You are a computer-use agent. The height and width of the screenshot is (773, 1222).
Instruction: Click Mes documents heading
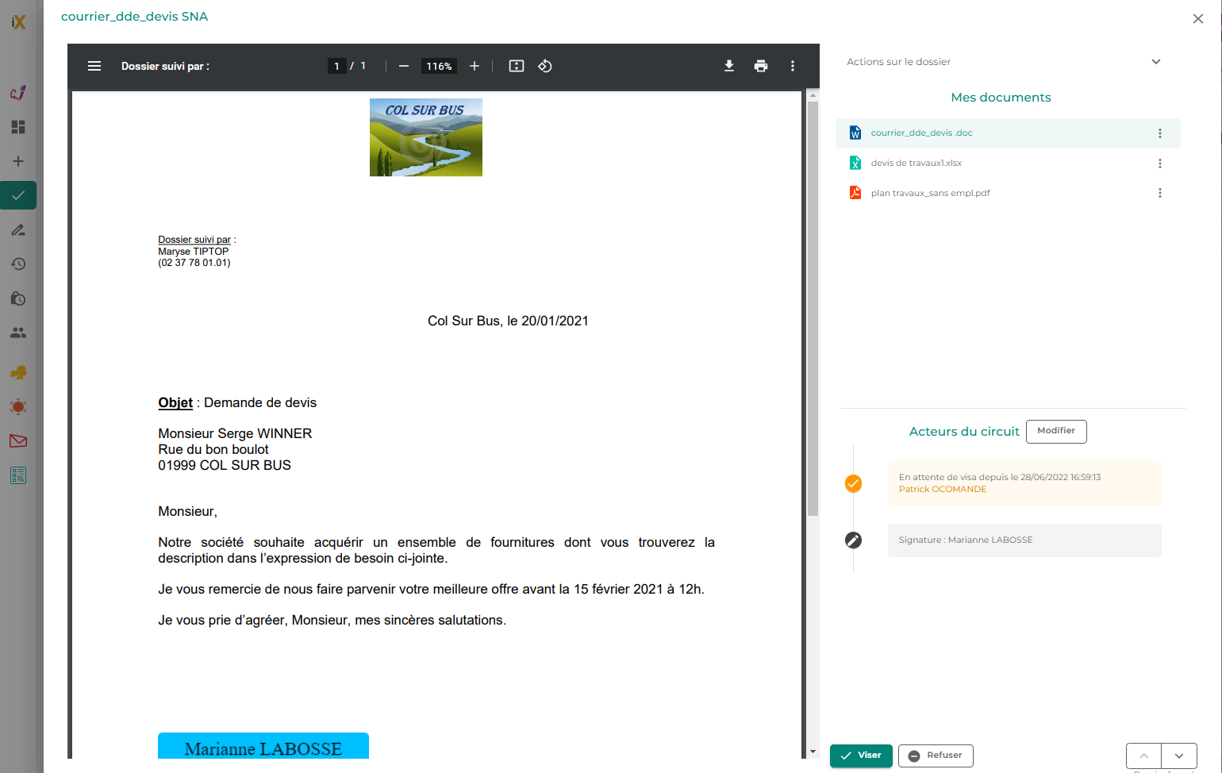pyautogui.click(x=1001, y=98)
